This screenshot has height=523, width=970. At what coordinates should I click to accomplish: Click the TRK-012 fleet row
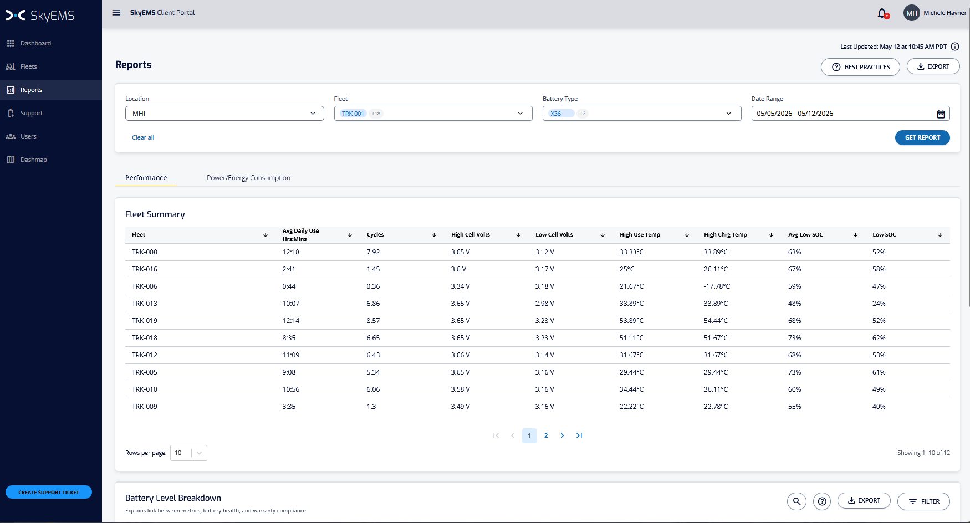click(538, 355)
